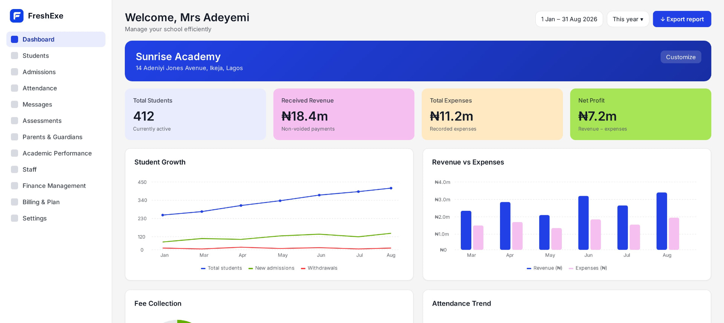Open the This year period dropdown

click(x=628, y=19)
